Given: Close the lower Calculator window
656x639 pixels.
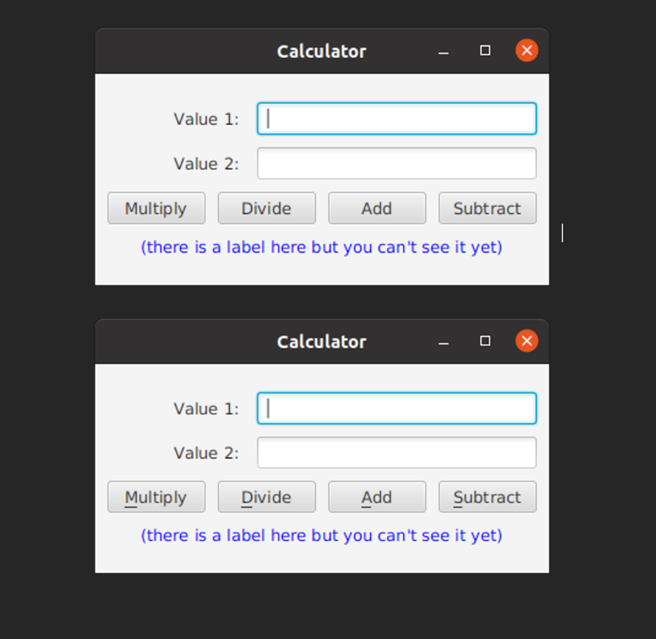Looking at the screenshot, I should click(527, 340).
